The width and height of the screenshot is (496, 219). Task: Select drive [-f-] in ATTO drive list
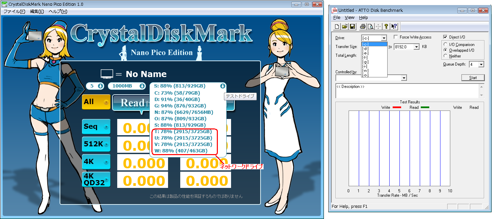coord(374,57)
